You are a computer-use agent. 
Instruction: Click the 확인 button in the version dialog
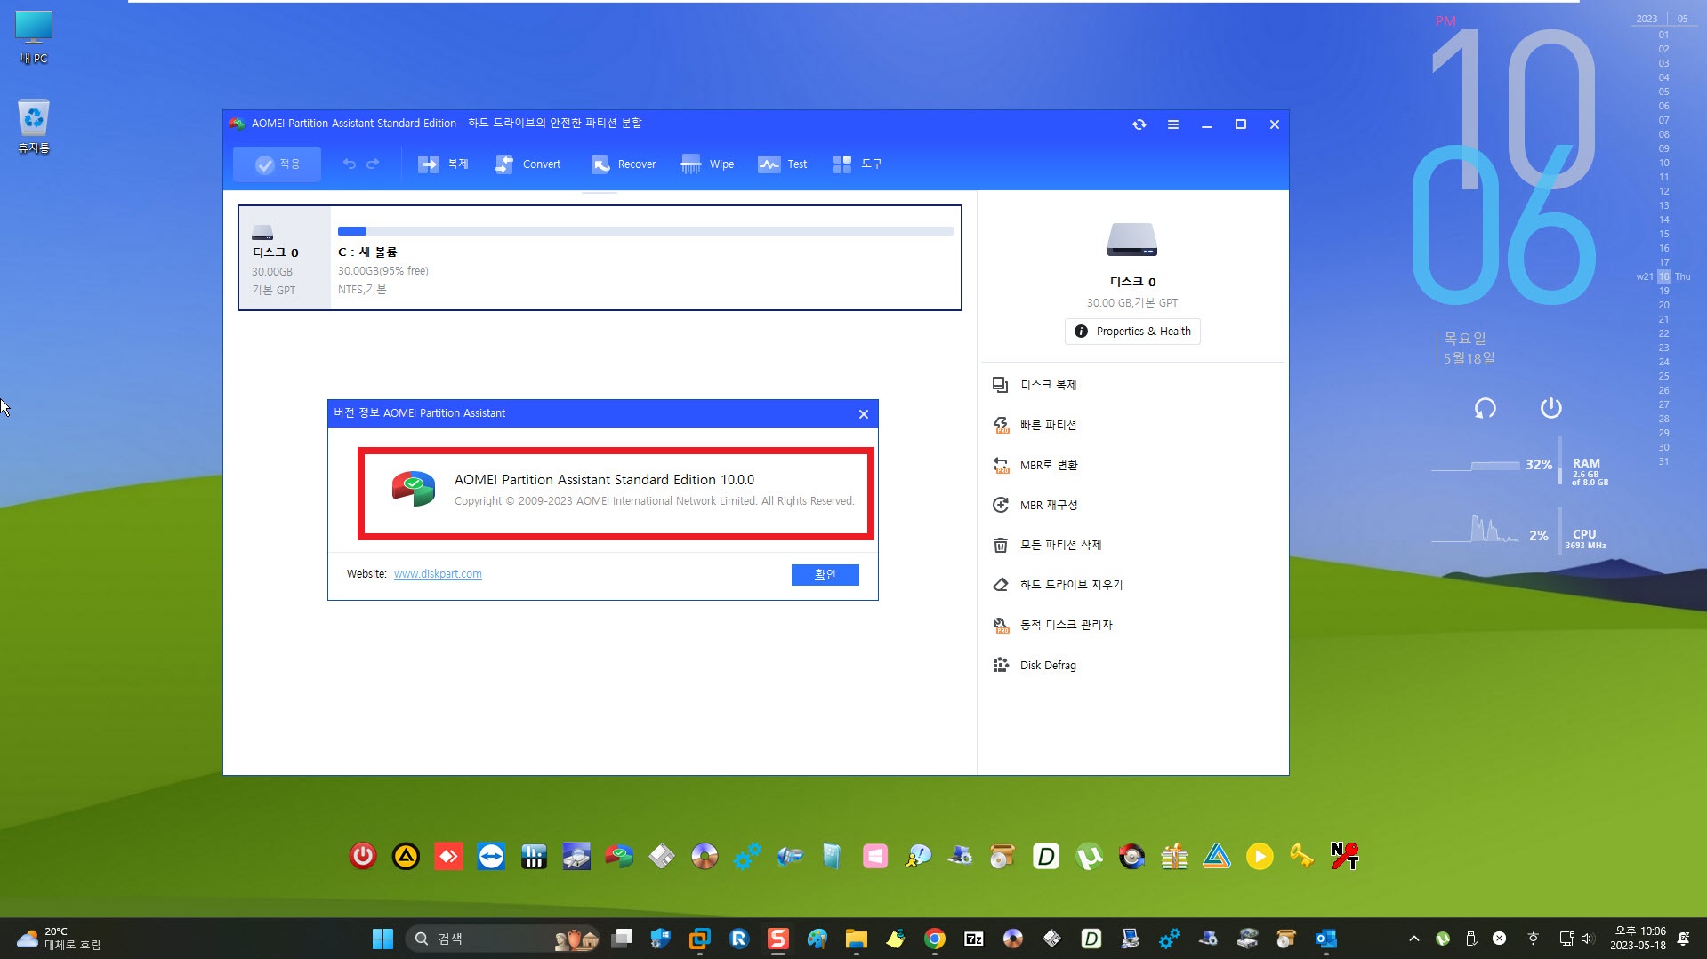825,575
